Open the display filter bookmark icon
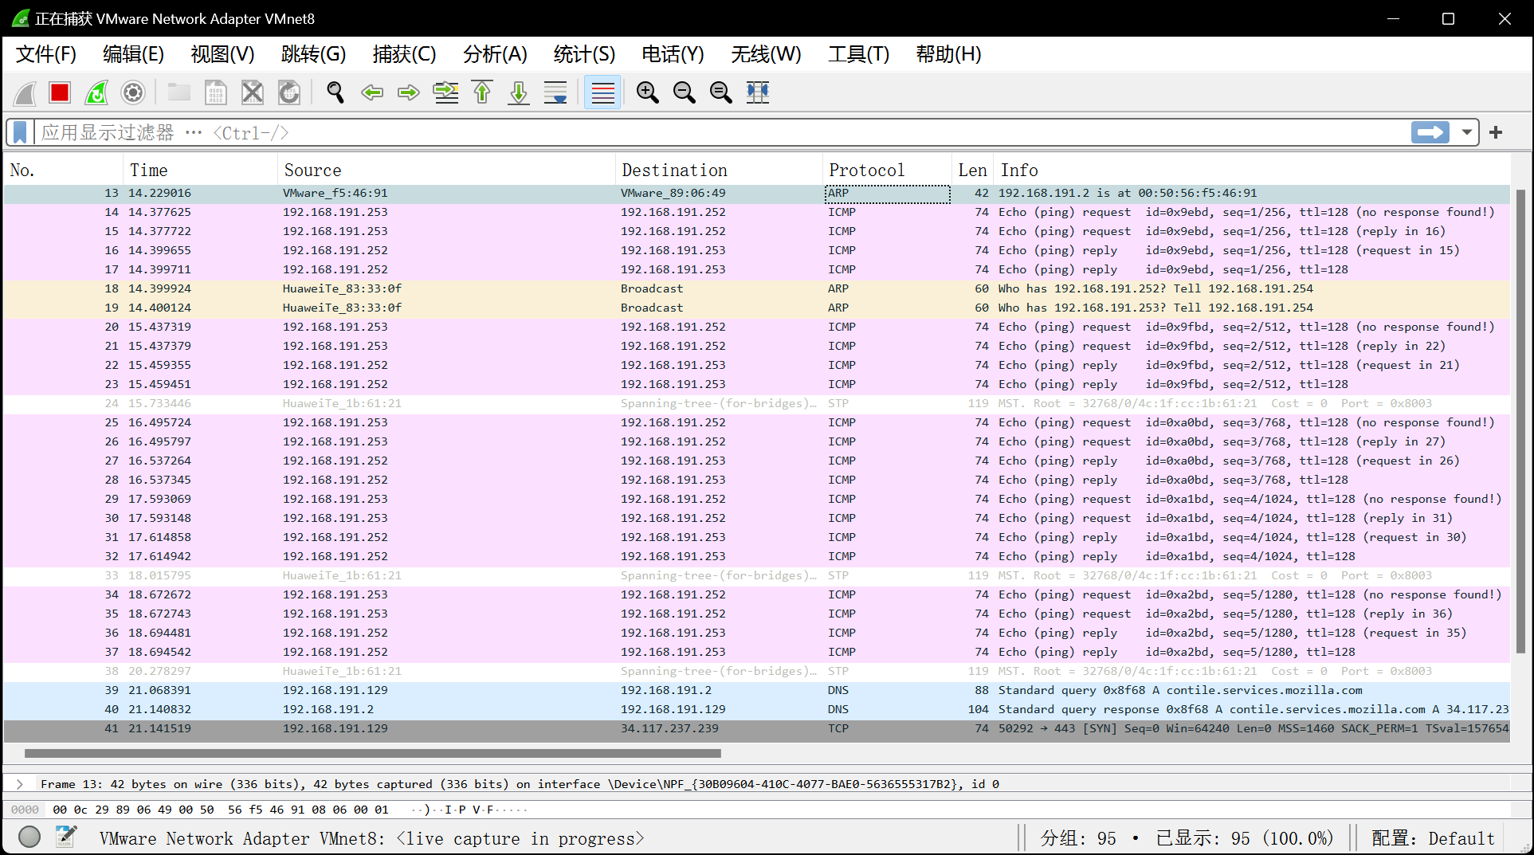The width and height of the screenshot is (1534, 855). pyautogui.click(x=20, y=132)
